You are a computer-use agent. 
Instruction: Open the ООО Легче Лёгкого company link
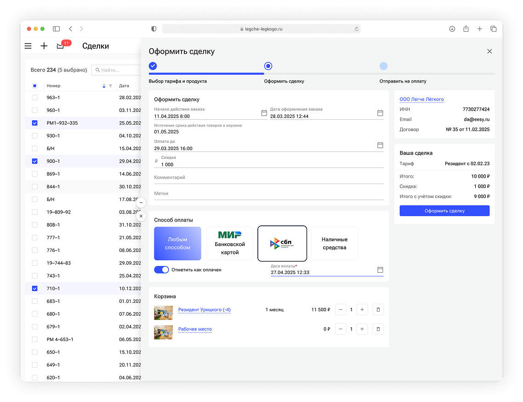(x=421, y=99)
